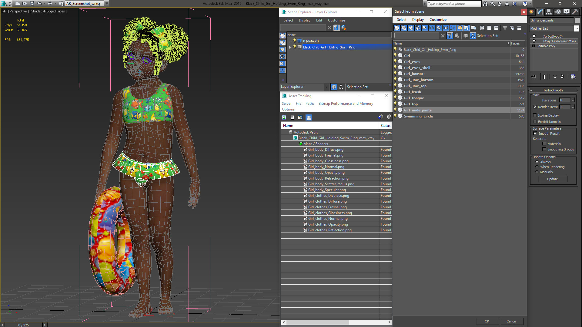Open the Modifier List dropdown
Viewport: 582px width, 327px height.
point(576,28)
